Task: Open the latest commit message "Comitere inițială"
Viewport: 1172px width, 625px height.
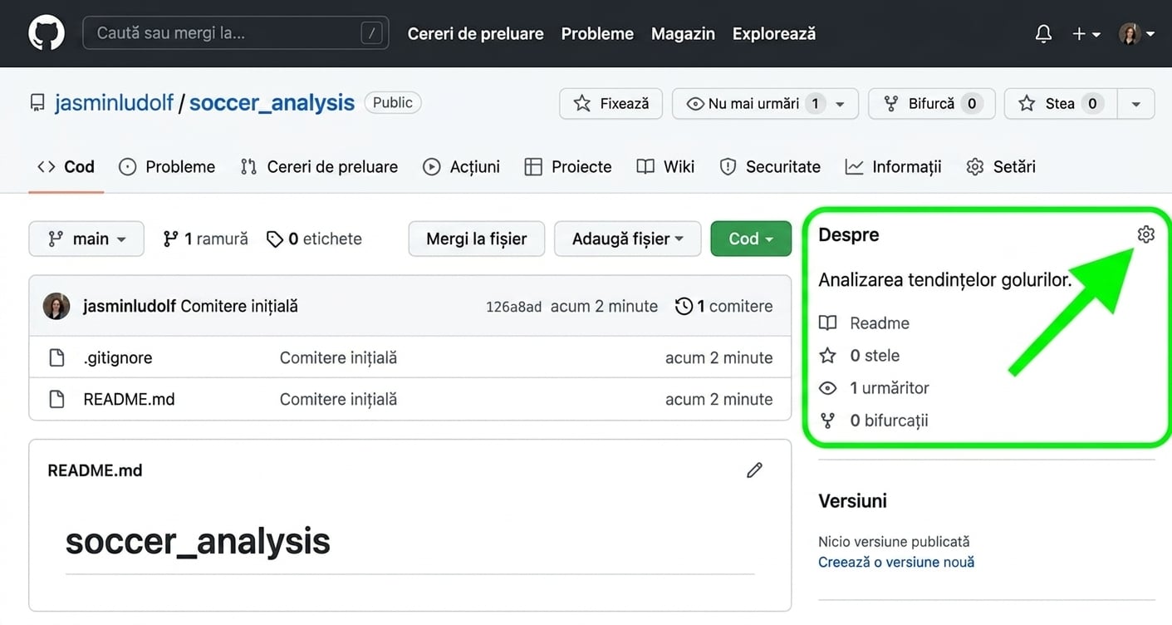Action: tap(239, 307)
